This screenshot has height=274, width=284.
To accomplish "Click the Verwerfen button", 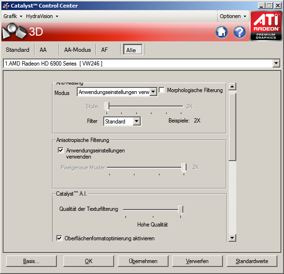I will (197, 261).
